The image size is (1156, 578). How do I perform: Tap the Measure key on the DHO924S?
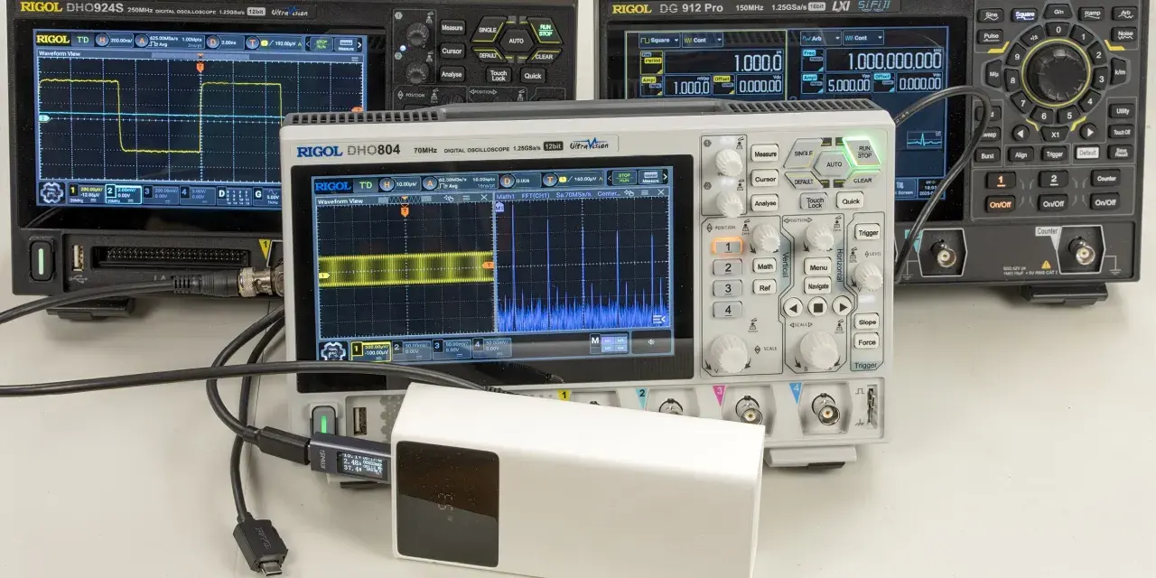click(x=452, y=27)
